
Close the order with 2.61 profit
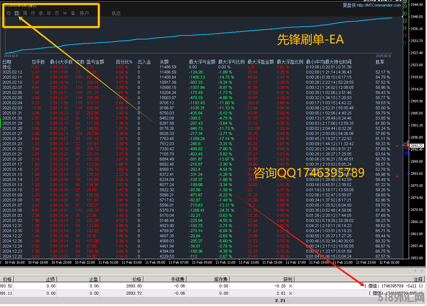click(x=291, y=293)
